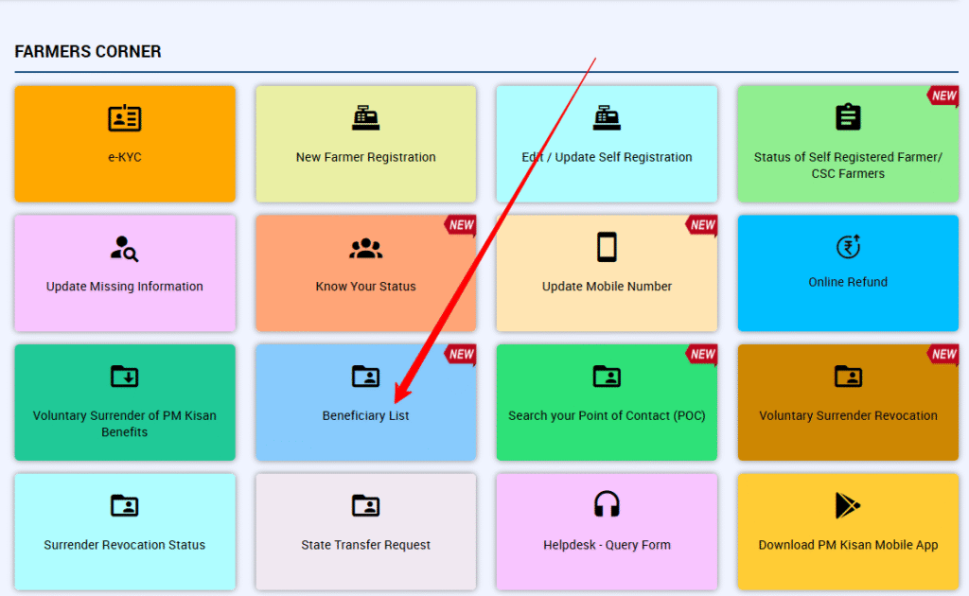Click the rupee icon on Online Refund
The image size is (969, 596).
(x=848, y=247)
